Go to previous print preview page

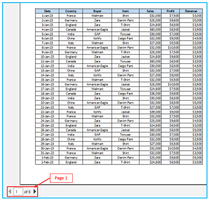point(10,191)
